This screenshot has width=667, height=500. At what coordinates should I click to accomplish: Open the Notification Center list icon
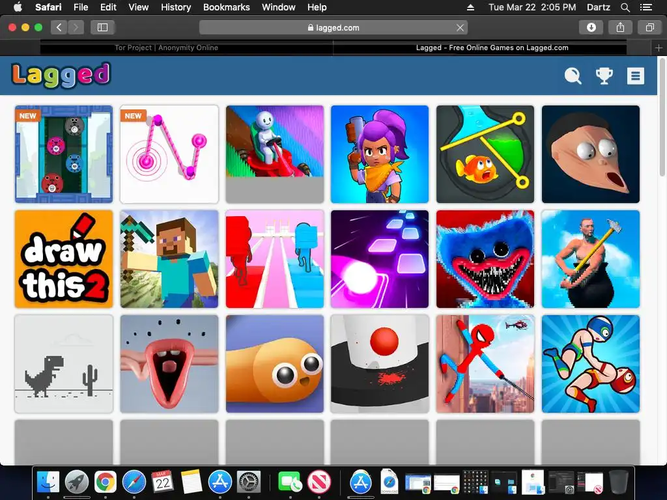[646, 7]
